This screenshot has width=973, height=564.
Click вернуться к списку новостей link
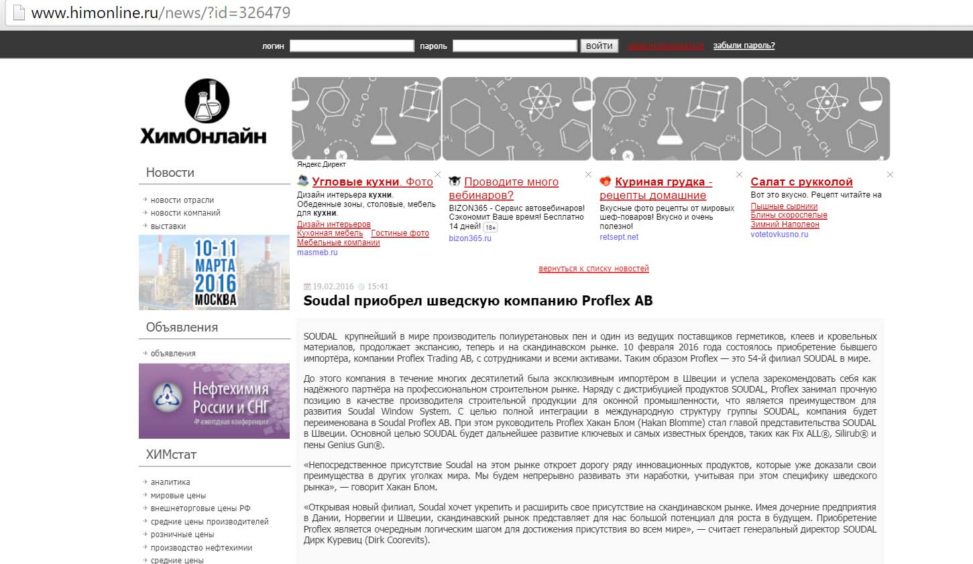point(593,269)
